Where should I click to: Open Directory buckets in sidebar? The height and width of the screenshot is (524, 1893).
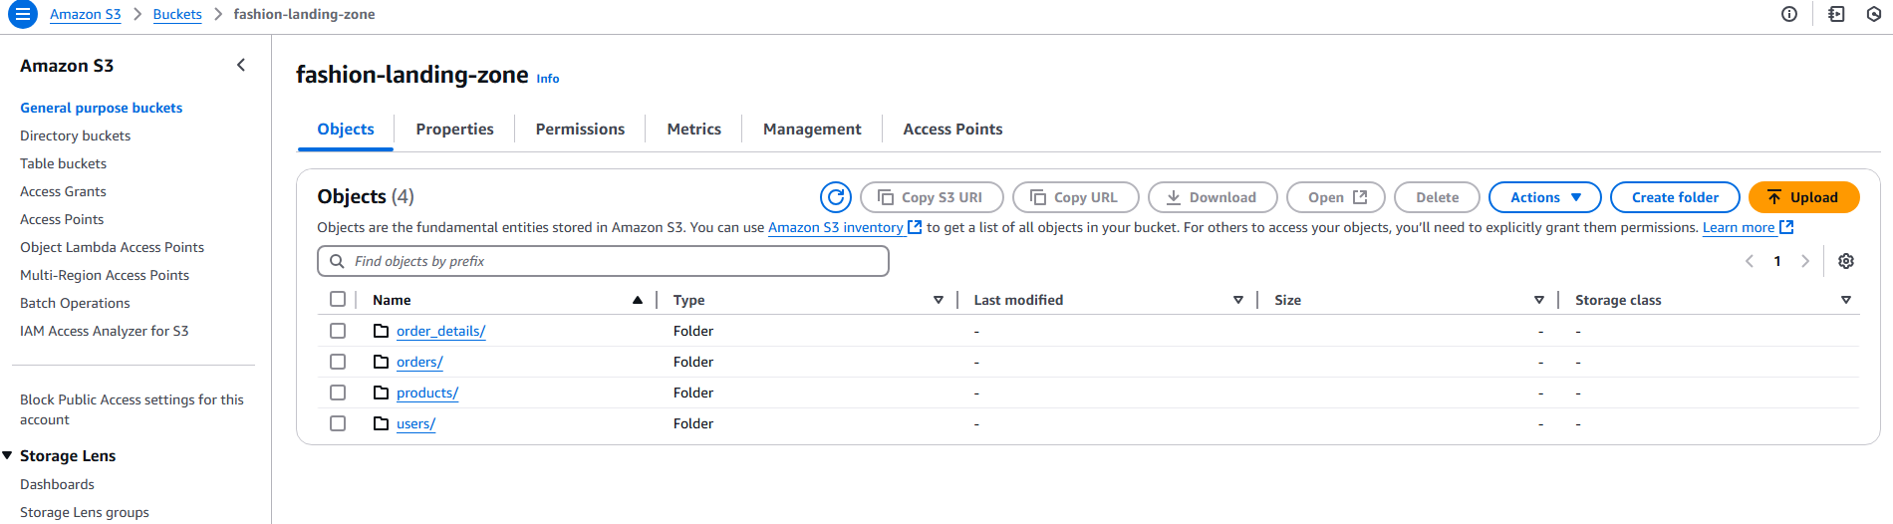[x=76, y=135]
